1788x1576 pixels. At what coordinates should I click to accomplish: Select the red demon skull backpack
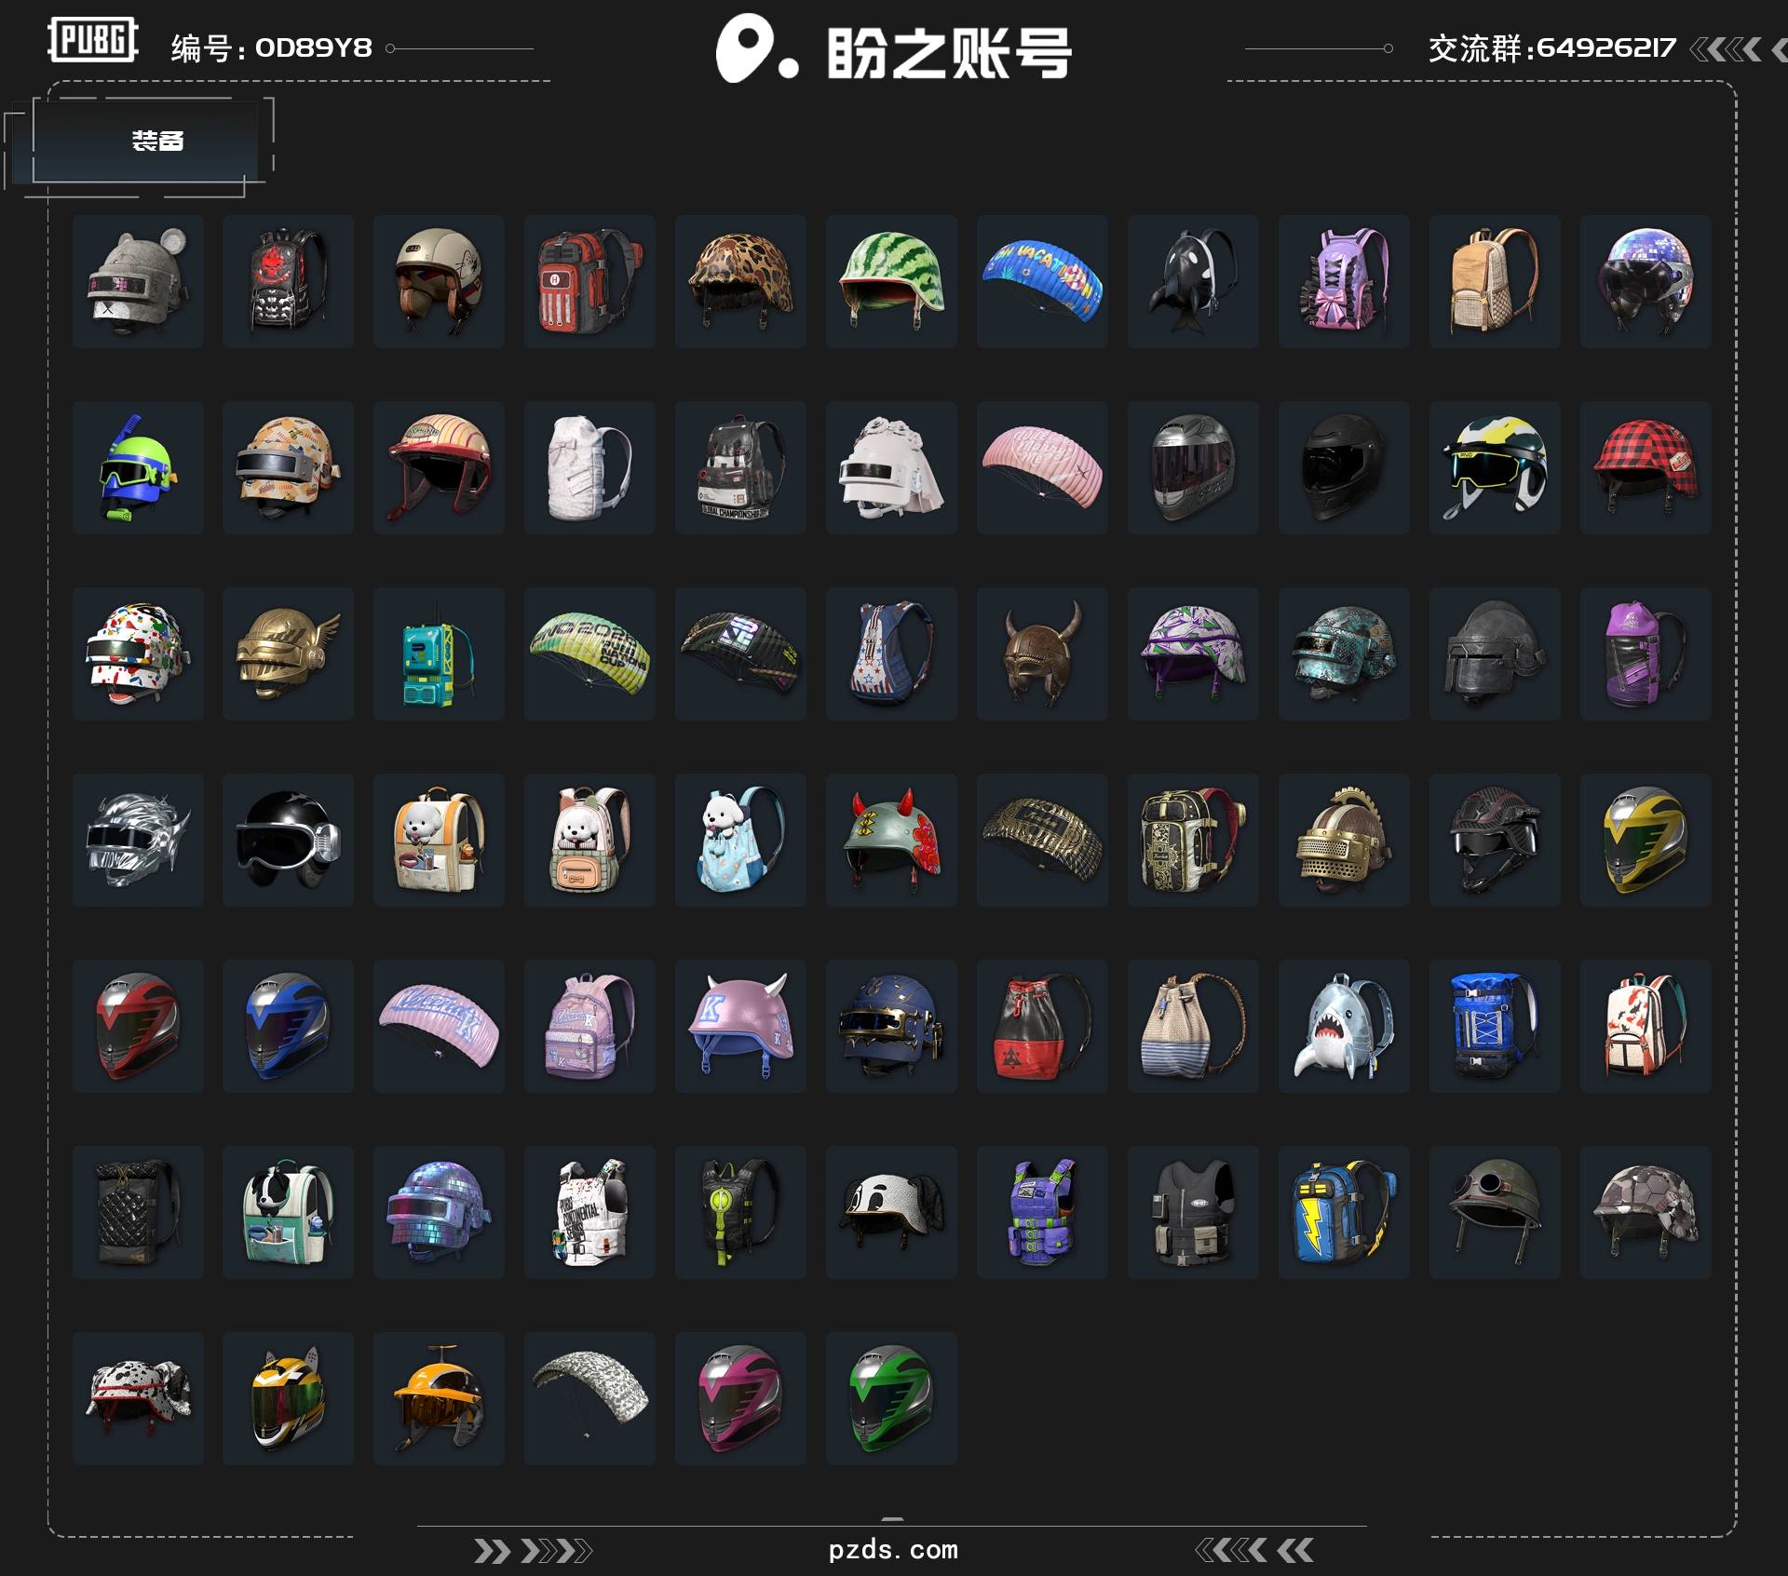point(288,281)
